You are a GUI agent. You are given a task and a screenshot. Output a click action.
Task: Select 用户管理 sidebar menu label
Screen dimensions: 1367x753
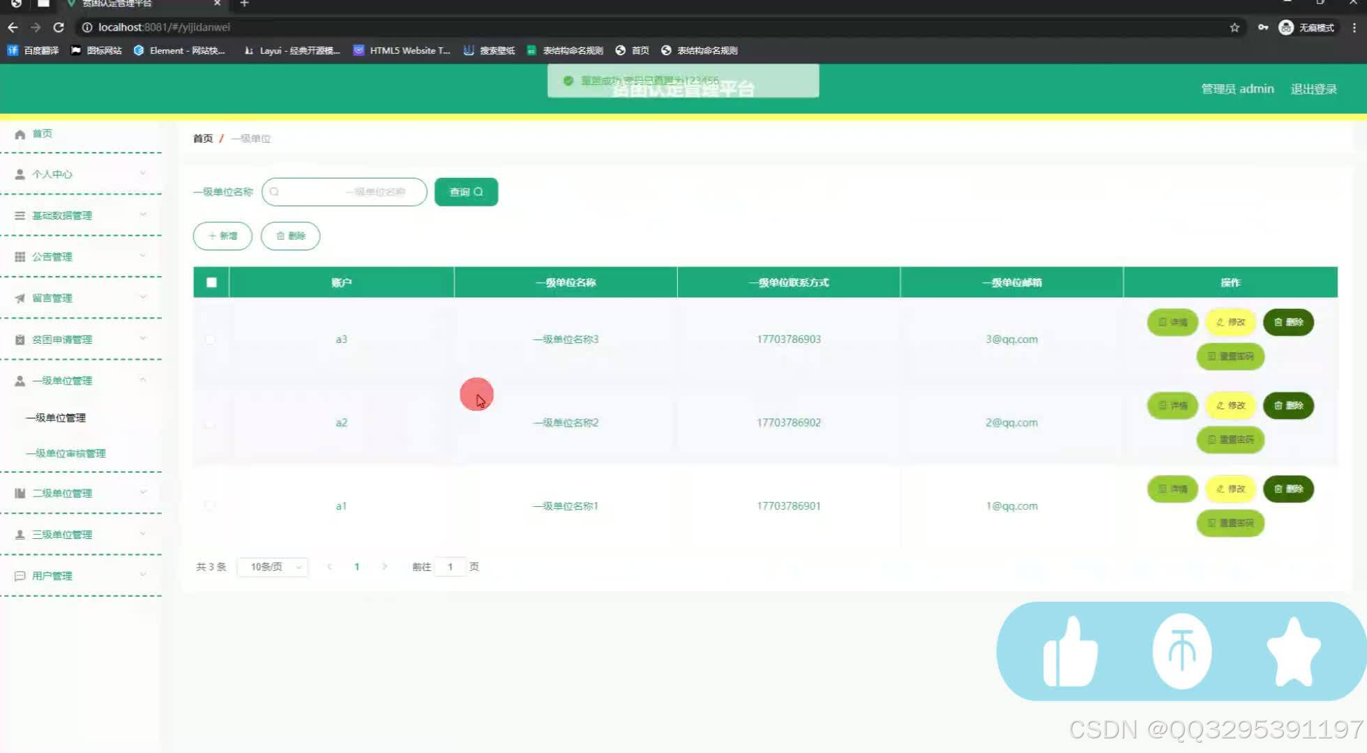pyautogui.click(x=52, y=576)
